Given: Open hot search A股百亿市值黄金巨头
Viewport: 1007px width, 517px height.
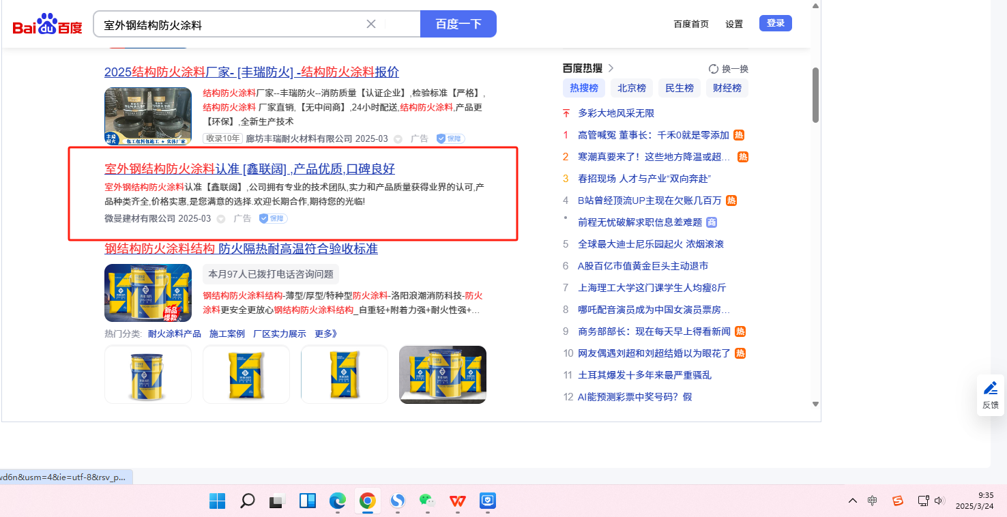Looking at the screenshot, I should 643,266.
